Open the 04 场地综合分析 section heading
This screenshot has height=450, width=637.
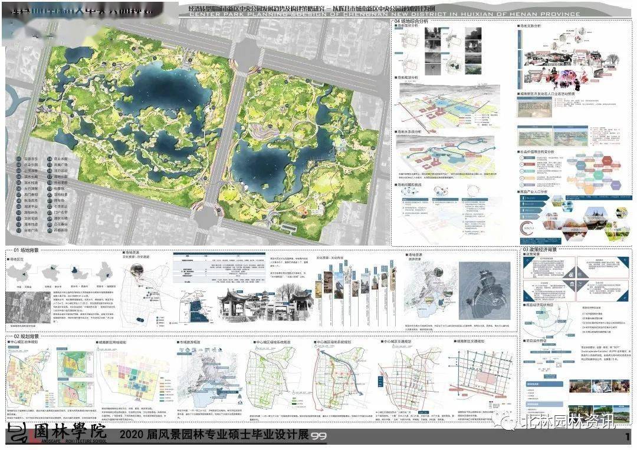[412, 21]
